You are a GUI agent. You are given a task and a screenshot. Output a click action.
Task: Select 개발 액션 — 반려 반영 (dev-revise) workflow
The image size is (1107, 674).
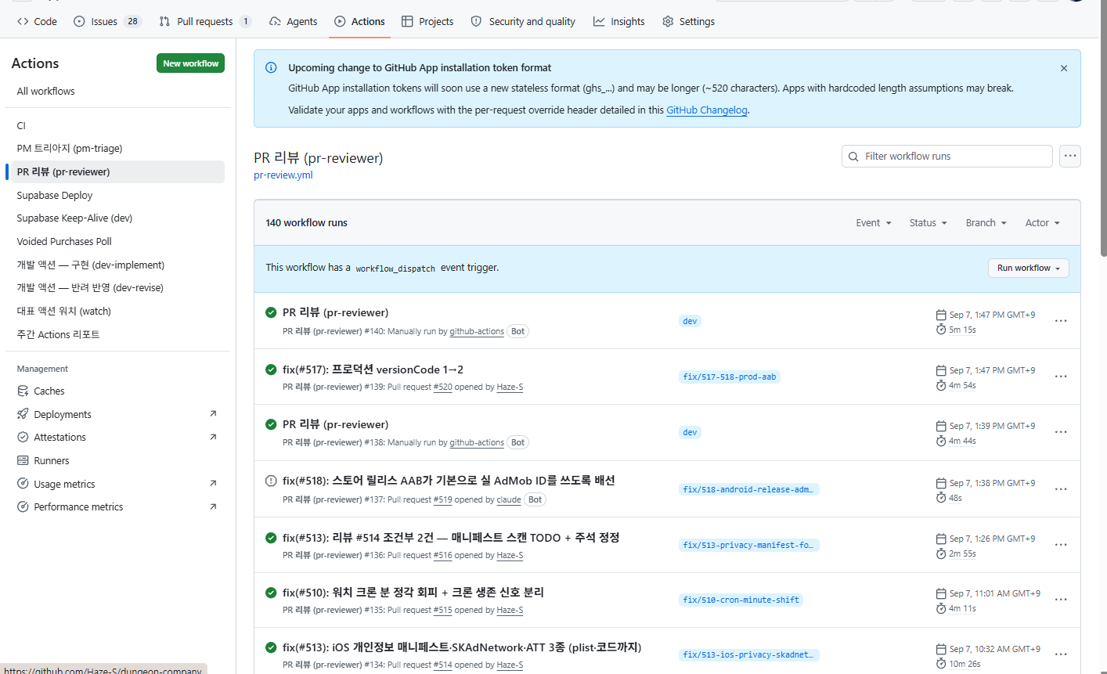117,287
